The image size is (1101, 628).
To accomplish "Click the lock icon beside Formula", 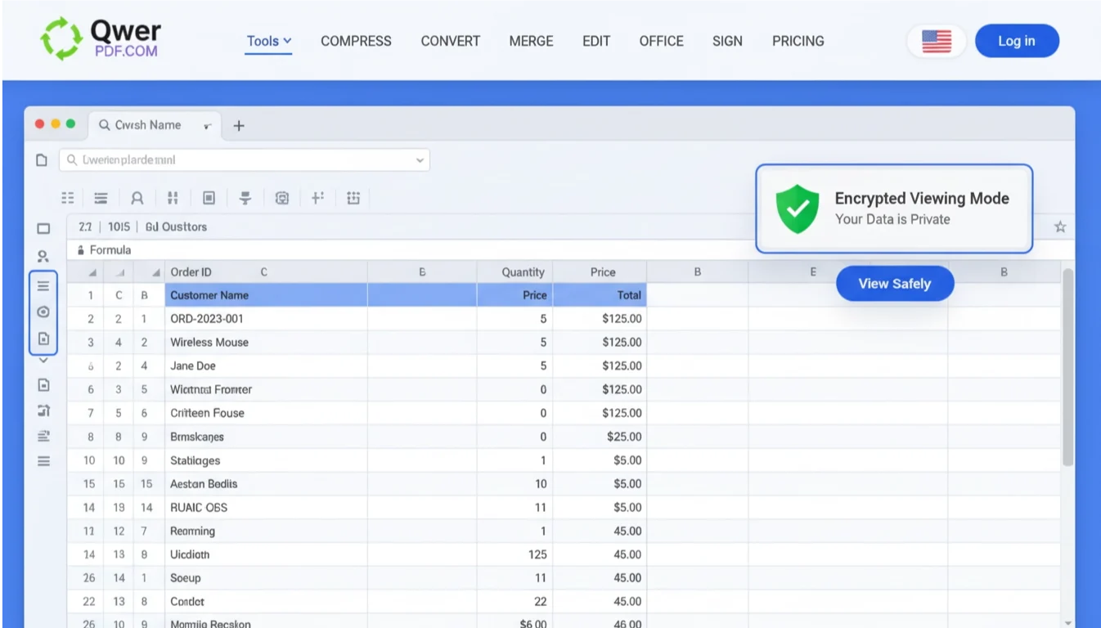I will (x=81, y=250).
